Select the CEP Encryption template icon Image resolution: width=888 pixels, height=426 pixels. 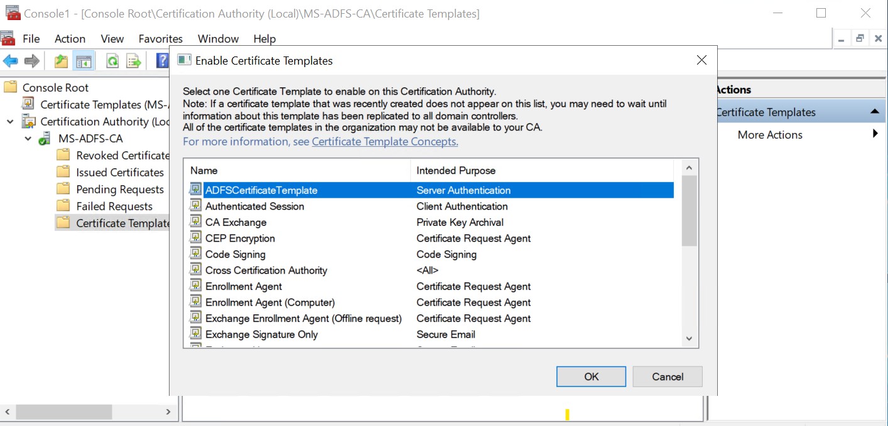coord(196,238)
